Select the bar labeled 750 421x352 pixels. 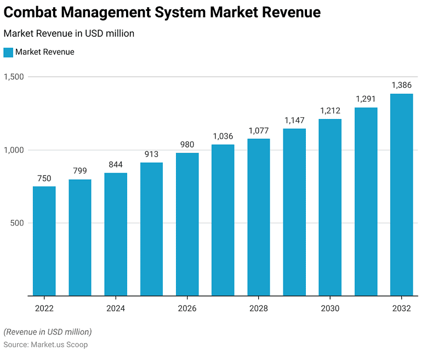[44, 241]
